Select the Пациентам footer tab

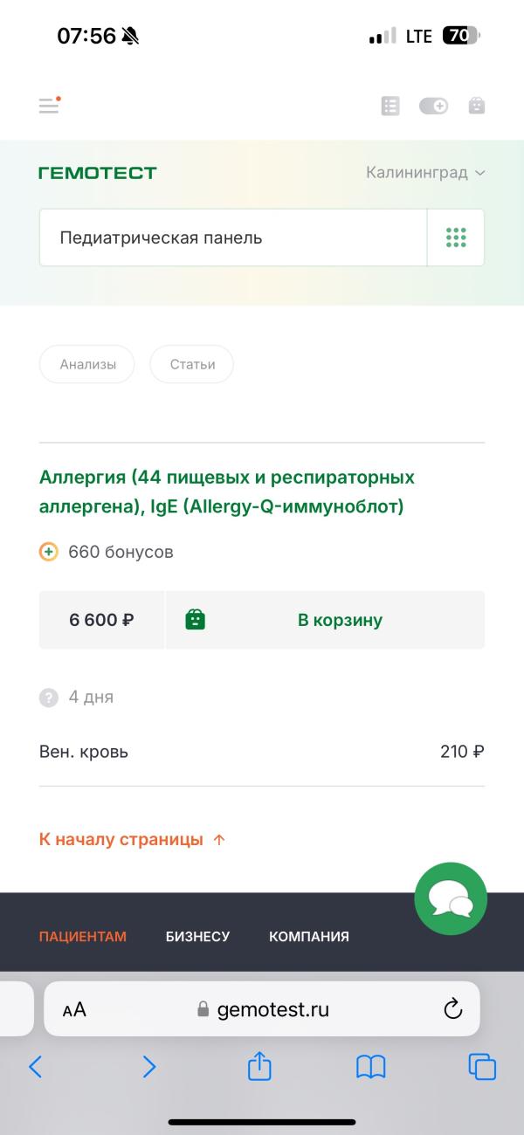[83, 936]
